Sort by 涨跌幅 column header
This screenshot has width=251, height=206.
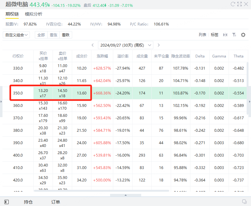[102, 56]
